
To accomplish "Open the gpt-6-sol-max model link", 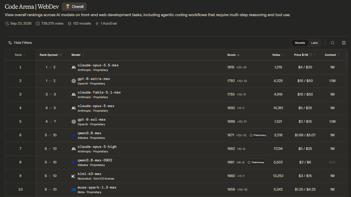I will click(x=92, y=120).
